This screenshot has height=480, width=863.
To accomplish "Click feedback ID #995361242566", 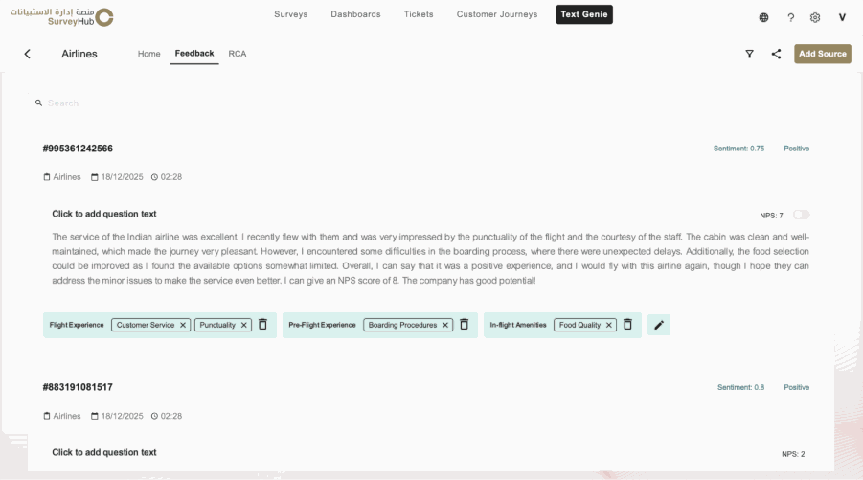I will (78, 149).
